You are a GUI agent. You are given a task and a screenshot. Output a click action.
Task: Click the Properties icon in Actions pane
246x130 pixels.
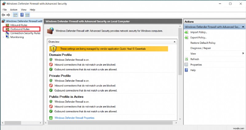187,65
